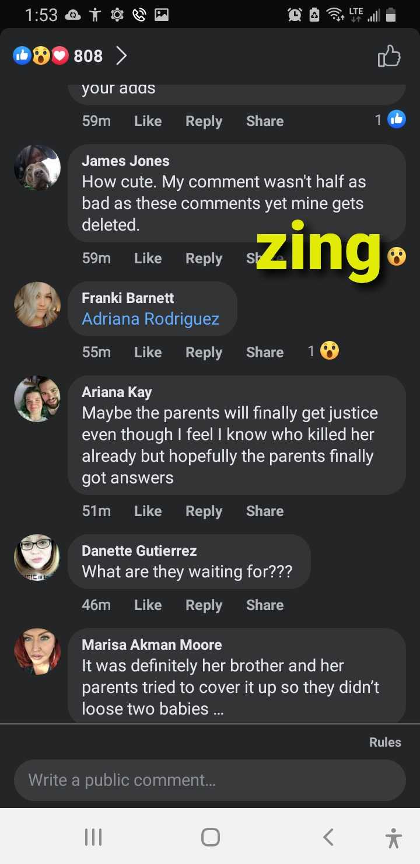Image resolution: width=420 pixels, height=864 pixels.
Task: Tap the wow reaction on Franki Barnett's comment
Action: 330,351
